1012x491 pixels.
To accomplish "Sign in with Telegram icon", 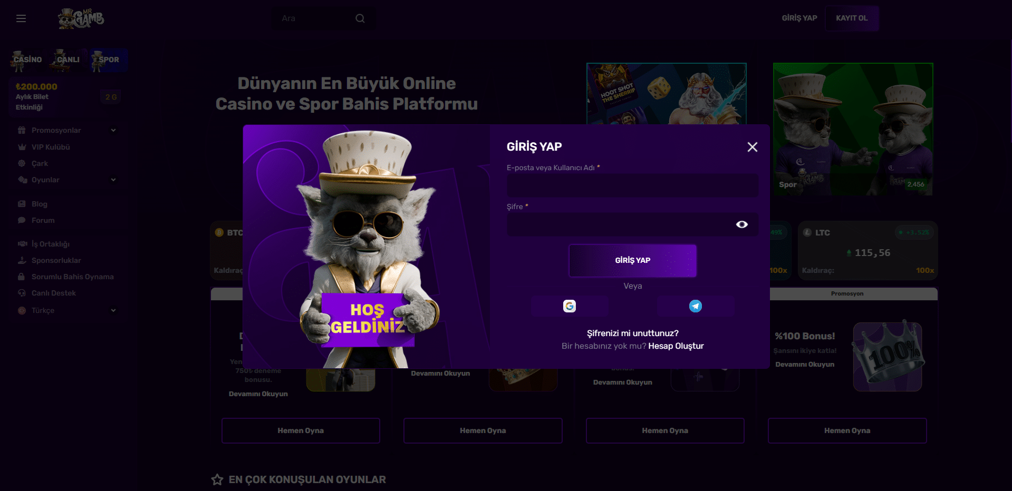I will [x=696, y=306].
